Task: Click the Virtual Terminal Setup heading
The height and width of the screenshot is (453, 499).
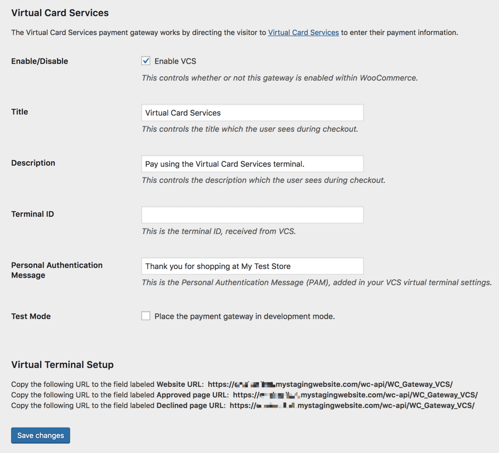Action: (x=62, y=365)
